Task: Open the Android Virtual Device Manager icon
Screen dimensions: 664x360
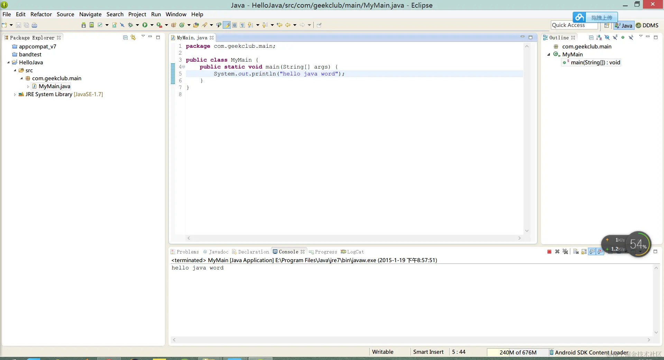Action: tap(92, 25)
